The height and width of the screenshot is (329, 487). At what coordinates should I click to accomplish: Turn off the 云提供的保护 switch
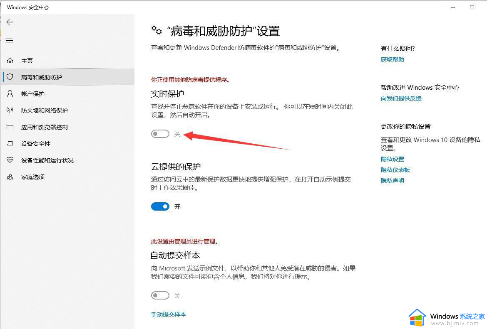160,206
